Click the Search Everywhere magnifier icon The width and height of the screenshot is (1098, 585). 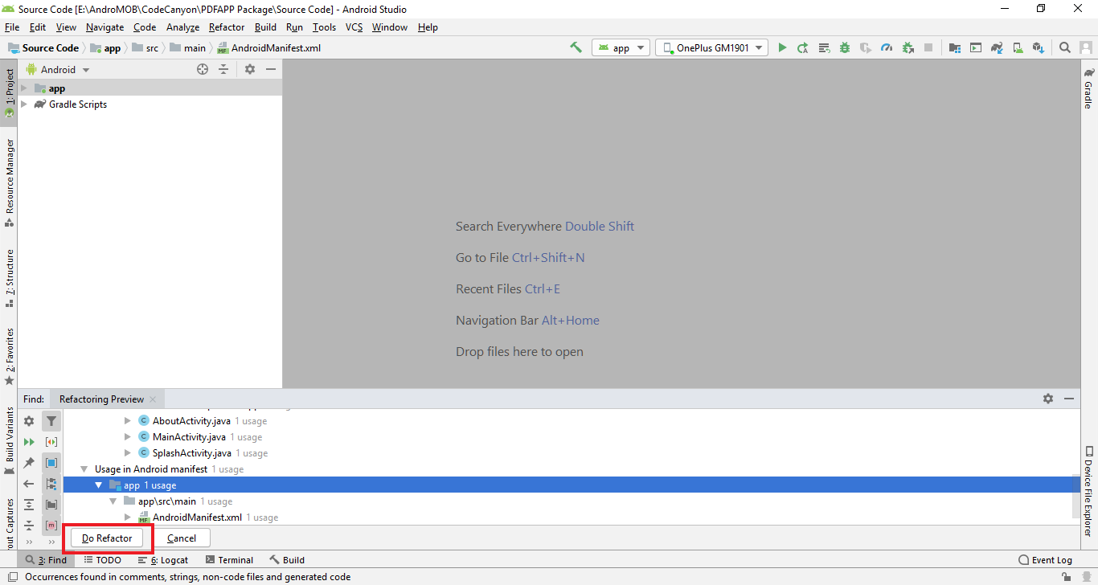[x=1064, y=48]
